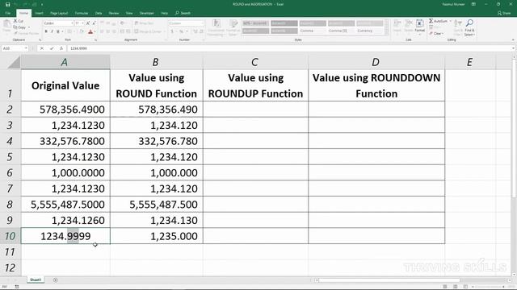Increase font size with the large A

coord(88,23)
